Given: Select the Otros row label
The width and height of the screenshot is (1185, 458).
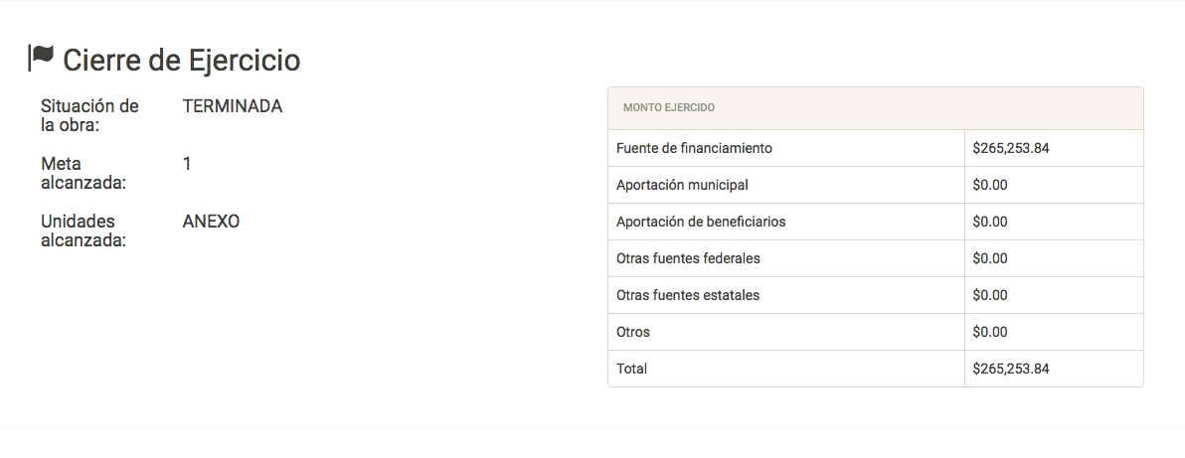Looking at the screenshot, I should [x=633, y=332].
